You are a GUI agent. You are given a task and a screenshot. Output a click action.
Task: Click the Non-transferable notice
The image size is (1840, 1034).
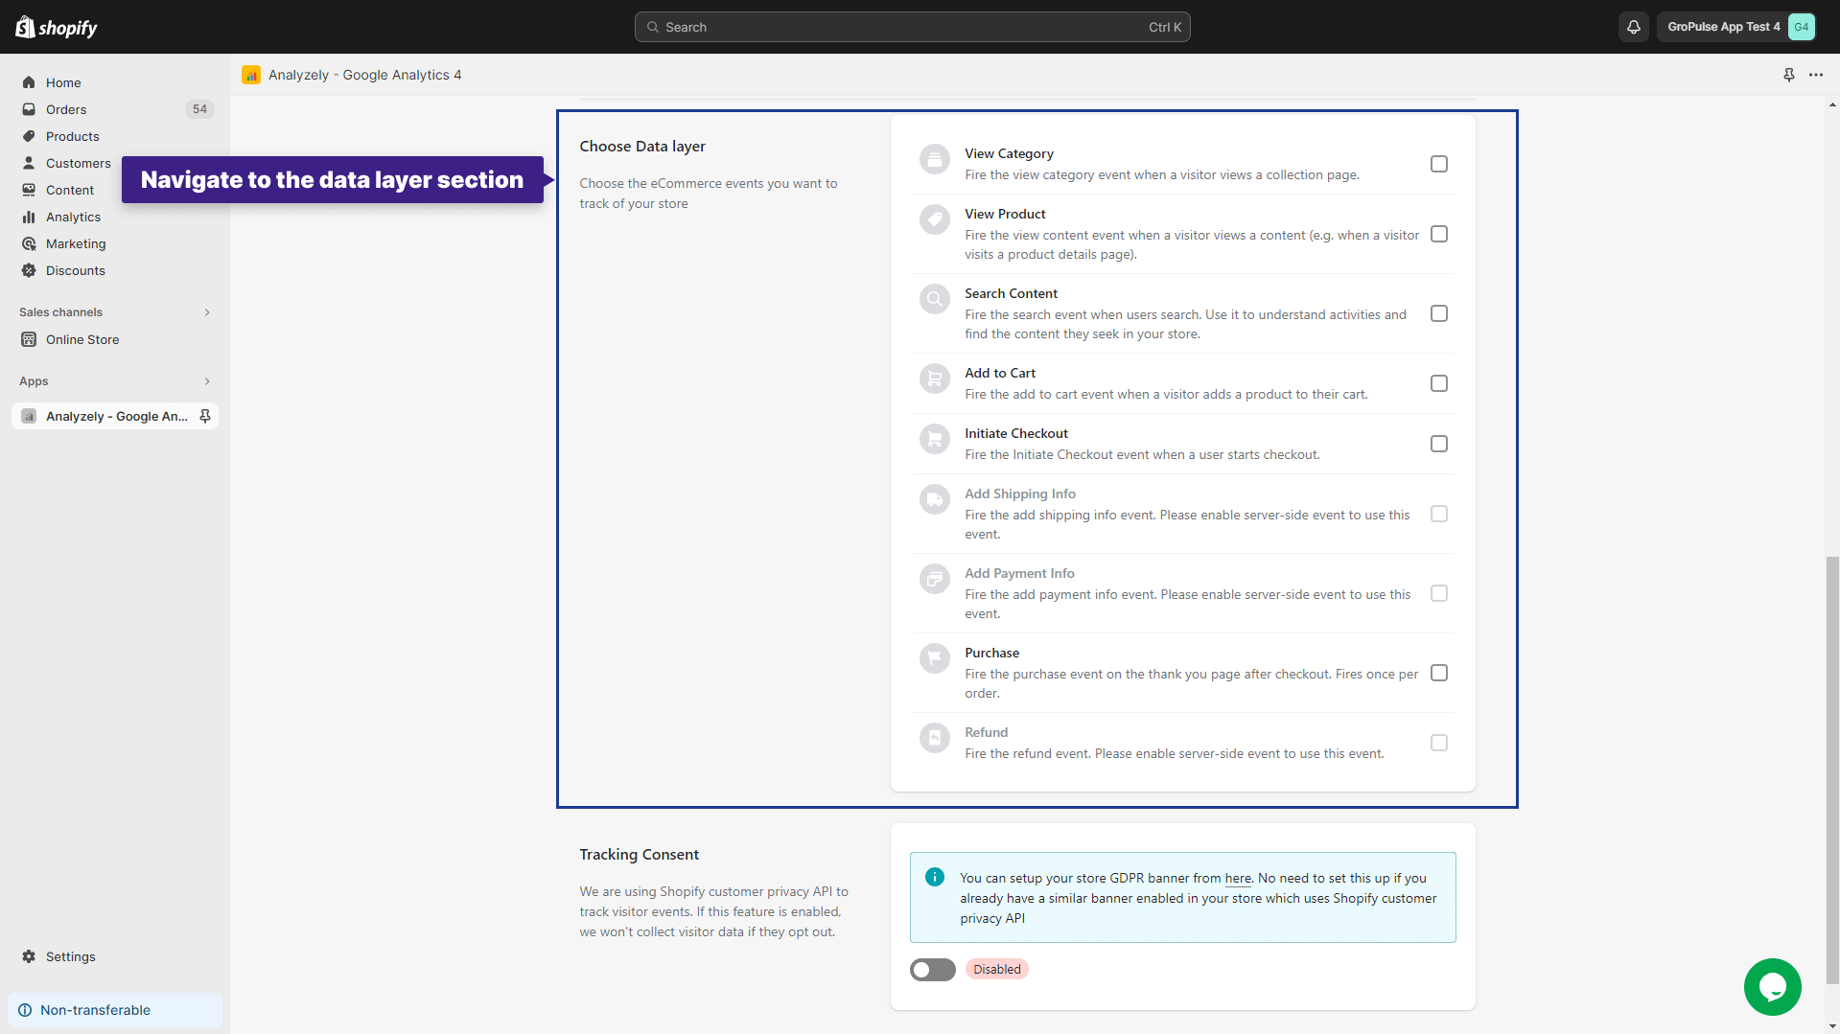pyautogui.click(x=115, y=1010)
